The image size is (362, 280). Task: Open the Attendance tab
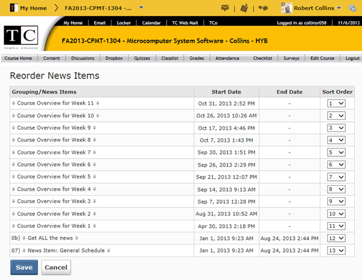point(227,58)
